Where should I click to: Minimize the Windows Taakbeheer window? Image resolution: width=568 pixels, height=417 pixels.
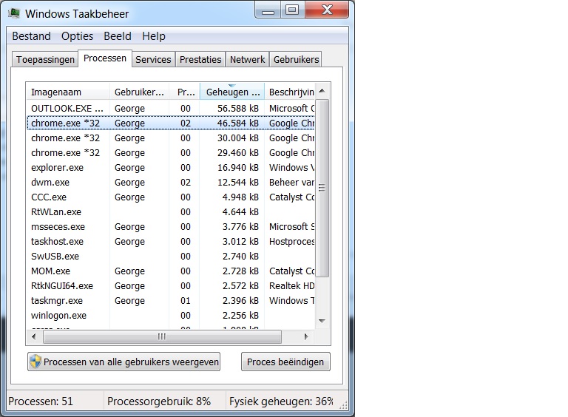click(x=268, y=10)
